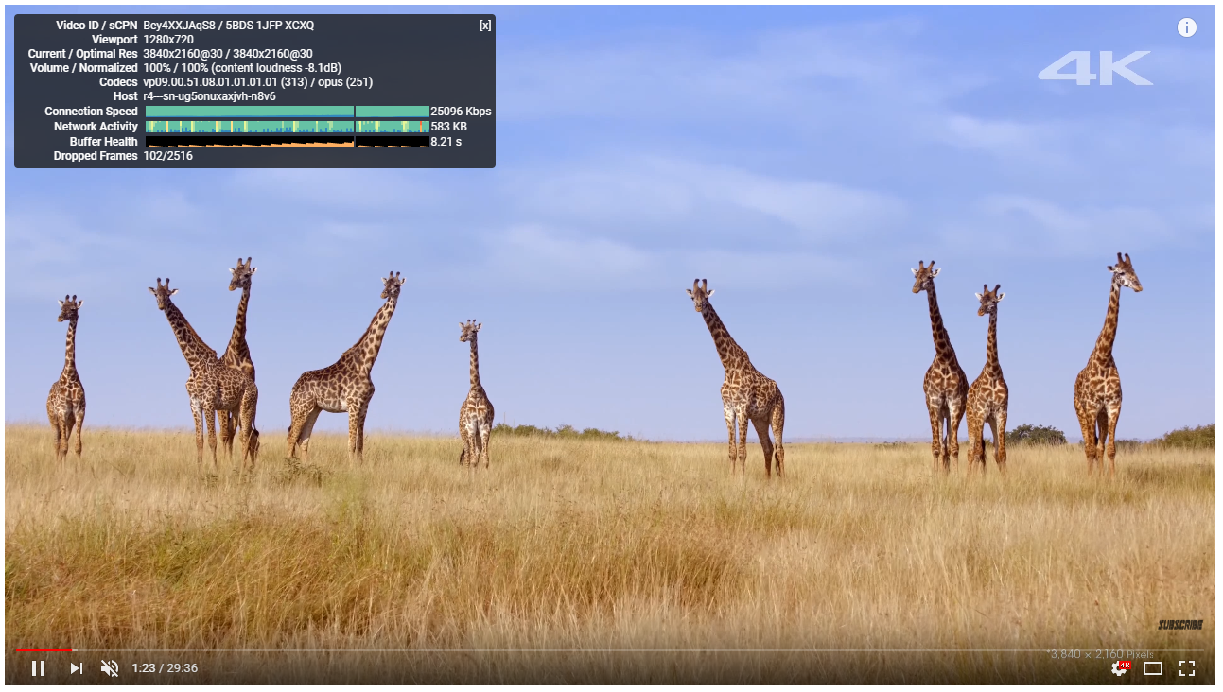Toggle theater mode view
The image size is (1223, 692).
1152,668
